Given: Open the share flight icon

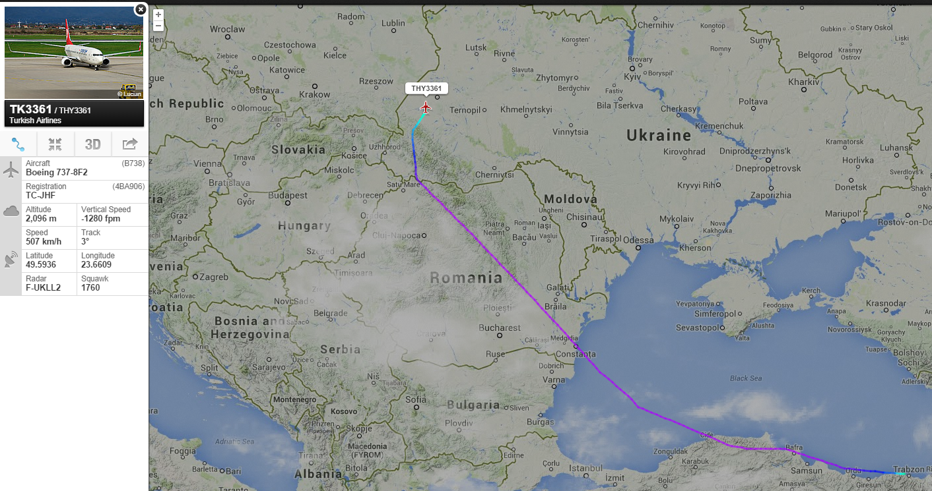Looking at the screenshot, I should point(130,144).
